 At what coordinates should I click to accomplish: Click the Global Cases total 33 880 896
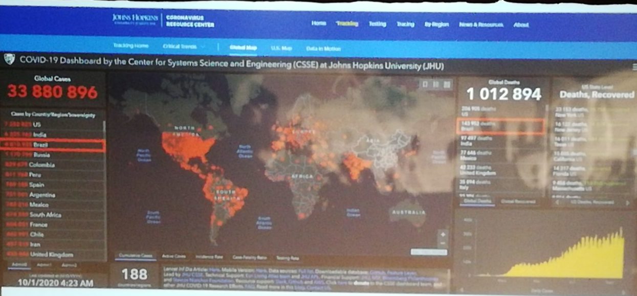tap(53, 92)
